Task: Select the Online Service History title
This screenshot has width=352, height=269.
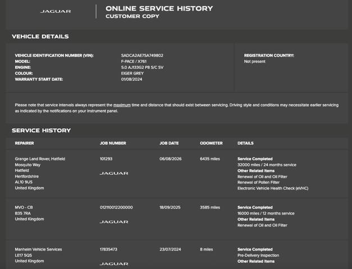Action: click(159, 8)
